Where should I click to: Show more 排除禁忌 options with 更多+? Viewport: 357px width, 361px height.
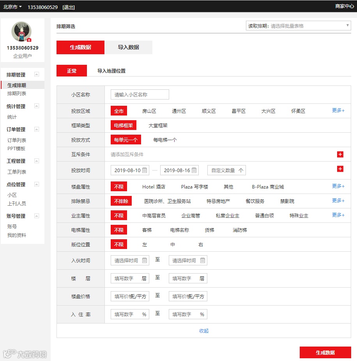(338, 201)
